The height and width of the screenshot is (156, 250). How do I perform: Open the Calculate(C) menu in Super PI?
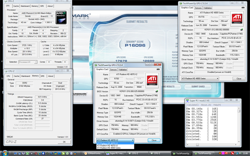click(193, 105)
